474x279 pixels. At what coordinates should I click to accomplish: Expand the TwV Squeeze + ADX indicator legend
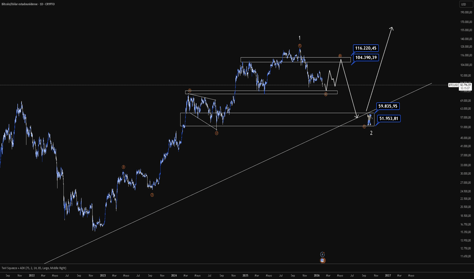click(x=34, y=268)
